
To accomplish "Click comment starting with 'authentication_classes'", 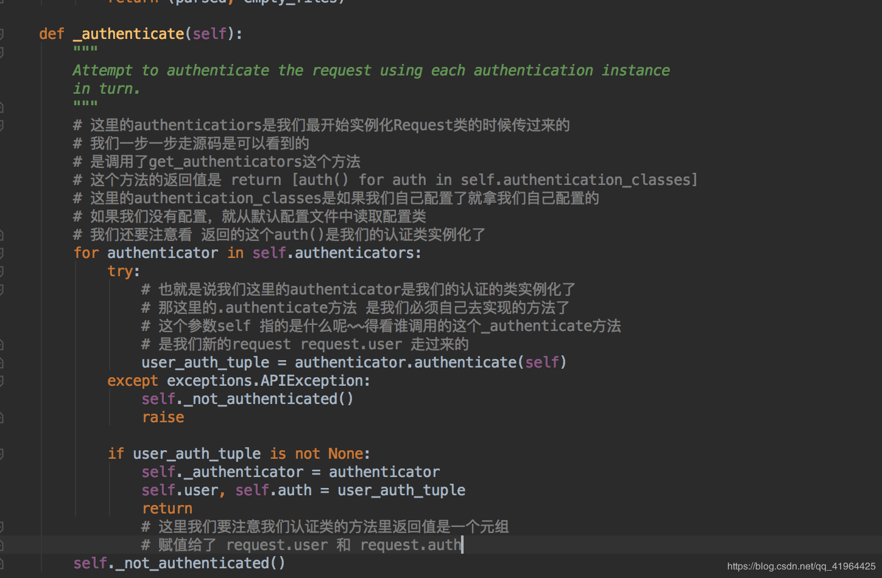I will pyautogui.click(x=336, y=198).
